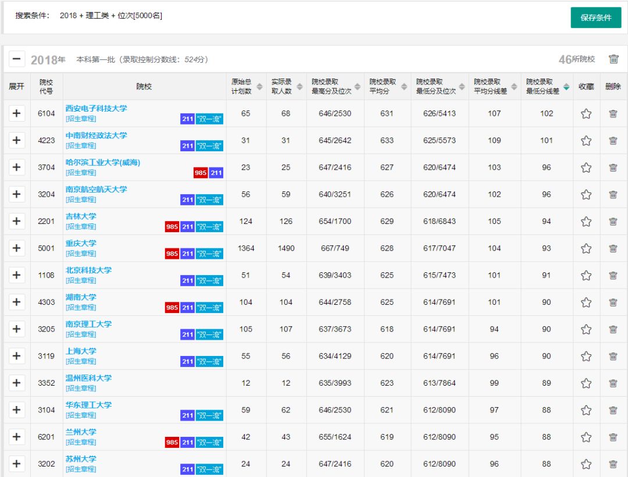Trash the 兰州大学 row

click(613, 437)
